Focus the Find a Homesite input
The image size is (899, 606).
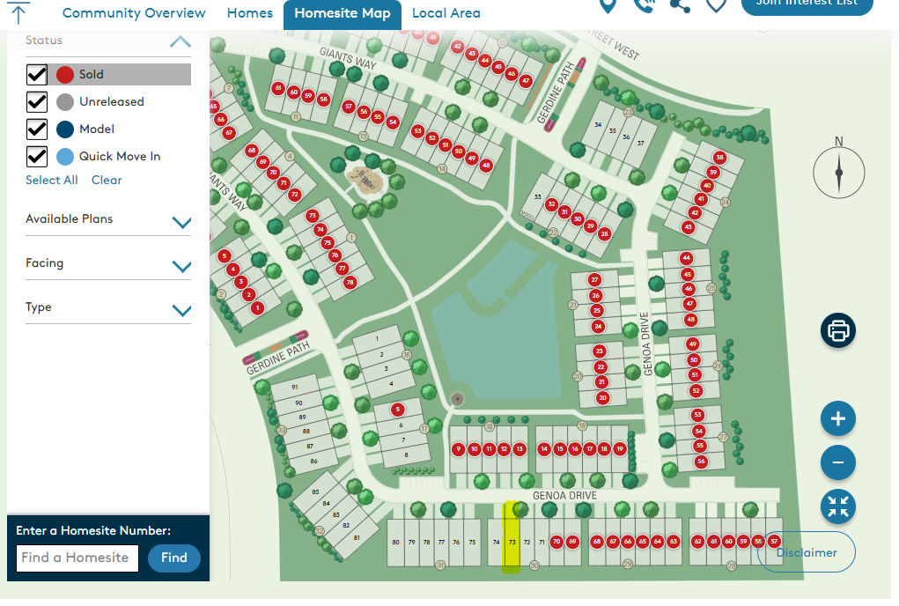click(x=77, y=558)
